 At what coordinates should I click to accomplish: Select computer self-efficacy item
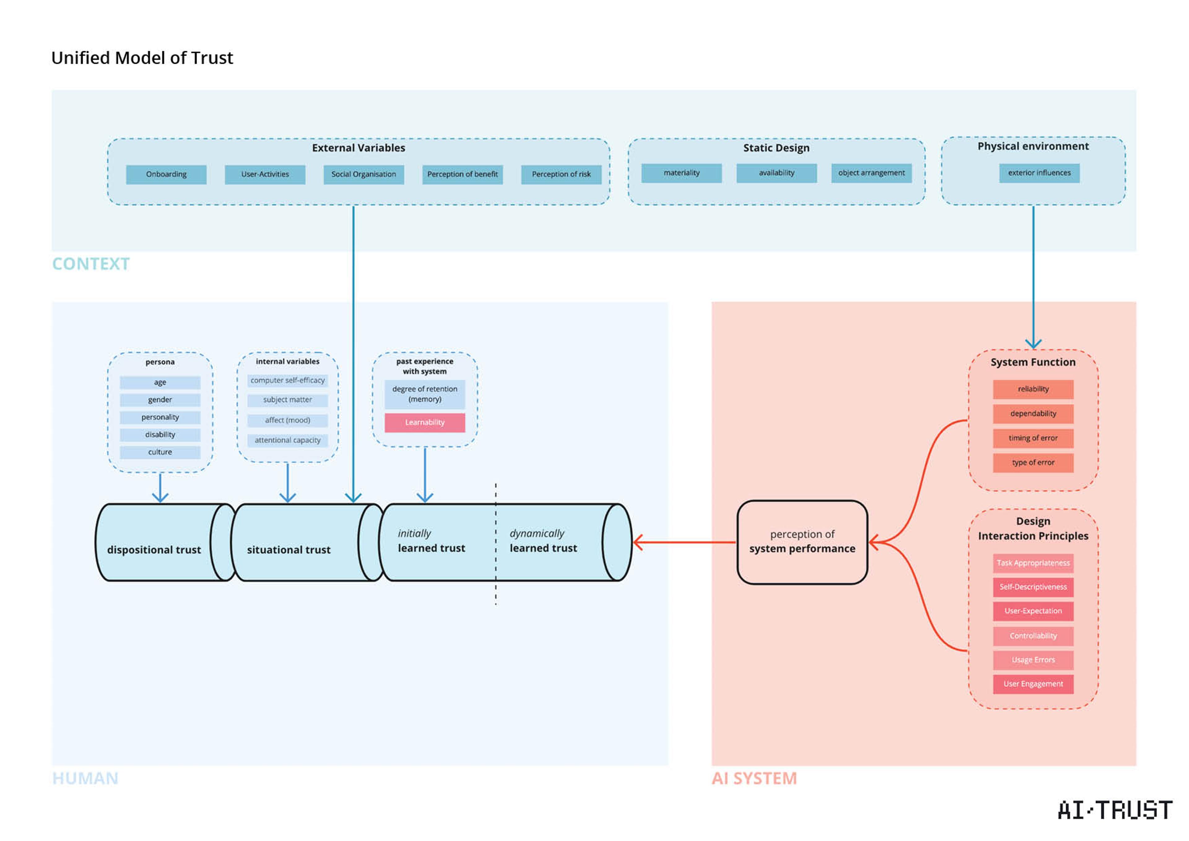tap(287, 380)
